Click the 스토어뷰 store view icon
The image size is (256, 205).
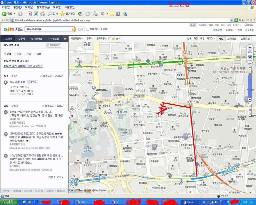point(249,58)
